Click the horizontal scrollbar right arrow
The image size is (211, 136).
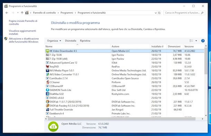(202, 119)
